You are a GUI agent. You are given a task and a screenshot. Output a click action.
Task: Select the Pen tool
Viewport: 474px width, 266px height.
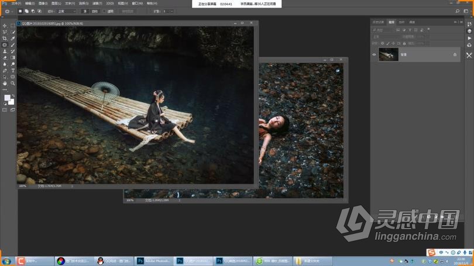5,70
